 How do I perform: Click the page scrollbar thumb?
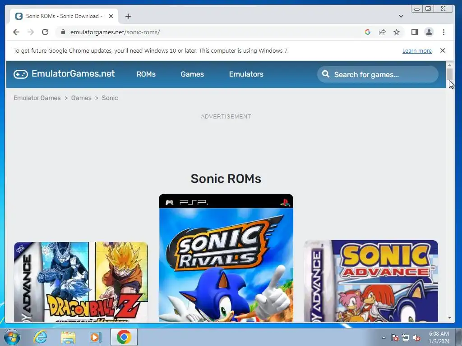(449, 74)
